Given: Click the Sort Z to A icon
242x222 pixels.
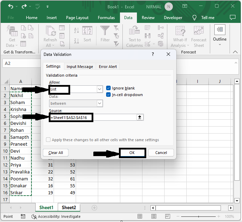Looking at the screenshot, I should pyautogui.click(x=76, y=41).
